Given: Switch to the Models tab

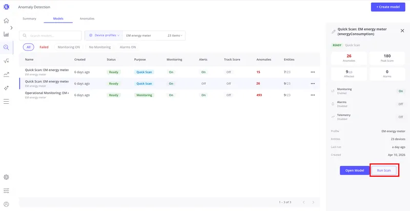Looking at the screenshot, I should (58, 19).
